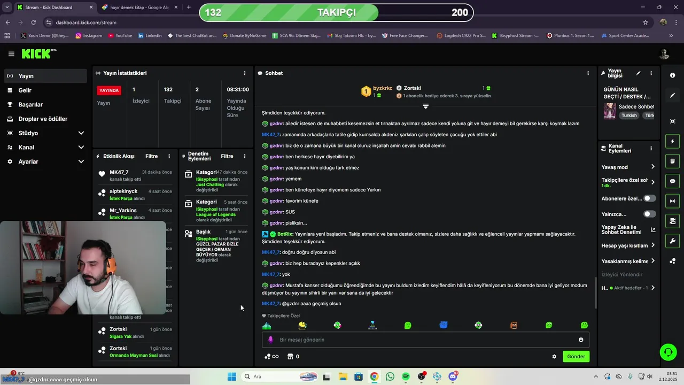This screenshot has height=385, width=684.
Task: Click Filtre in Denetim Eylemleri panel
Action: (227, 156)
